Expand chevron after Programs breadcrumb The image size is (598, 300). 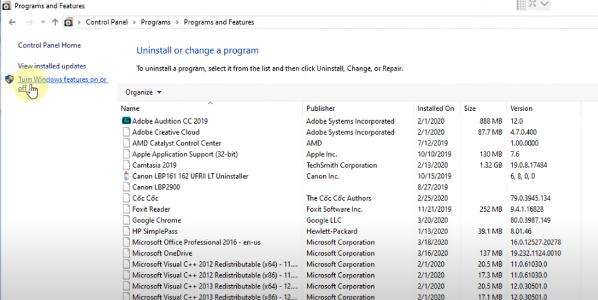[x=177, y=22]
